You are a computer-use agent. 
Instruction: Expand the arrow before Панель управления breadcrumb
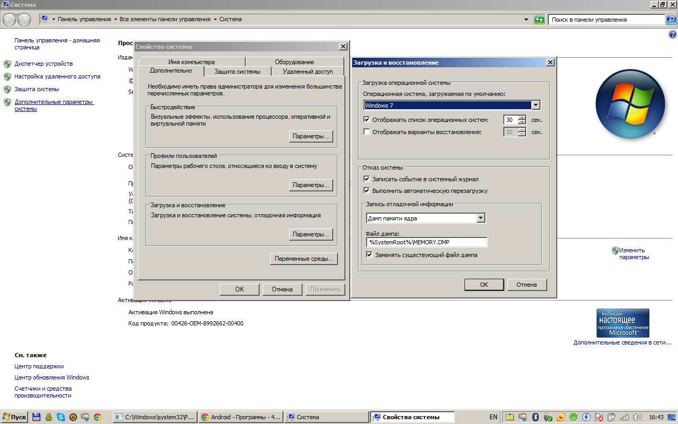53,20
